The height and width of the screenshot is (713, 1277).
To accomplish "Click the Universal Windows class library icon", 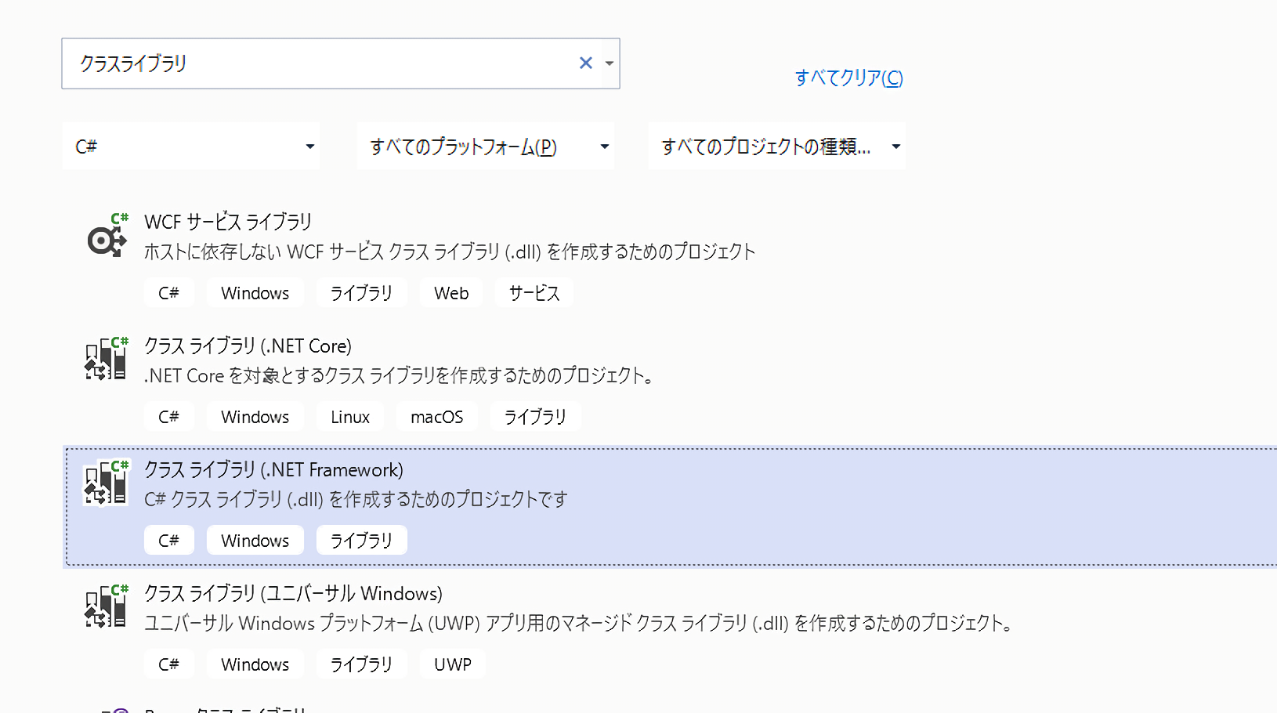I will click(107, 607).
